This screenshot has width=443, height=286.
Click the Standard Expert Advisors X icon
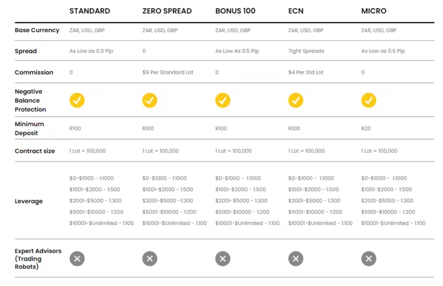[x=77, y=259]
